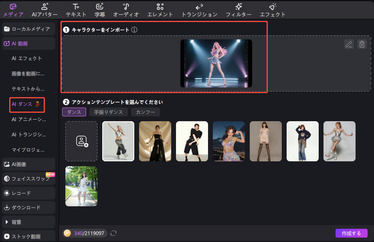This screenshot has width=374, height=242.
Task: Select the AI ダンス sidebar item
Action: click(x=27, y=104)
